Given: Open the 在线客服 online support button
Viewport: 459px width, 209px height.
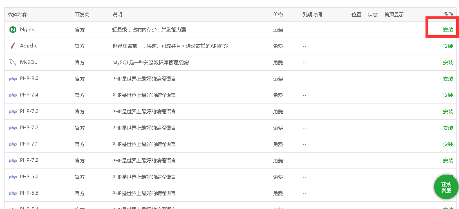Looking at the screenshot, I should tap(446, 187).
